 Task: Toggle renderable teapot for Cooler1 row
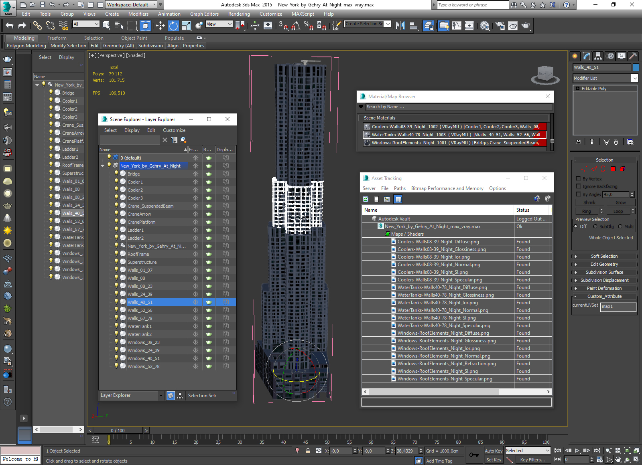(x=209, y=182)
